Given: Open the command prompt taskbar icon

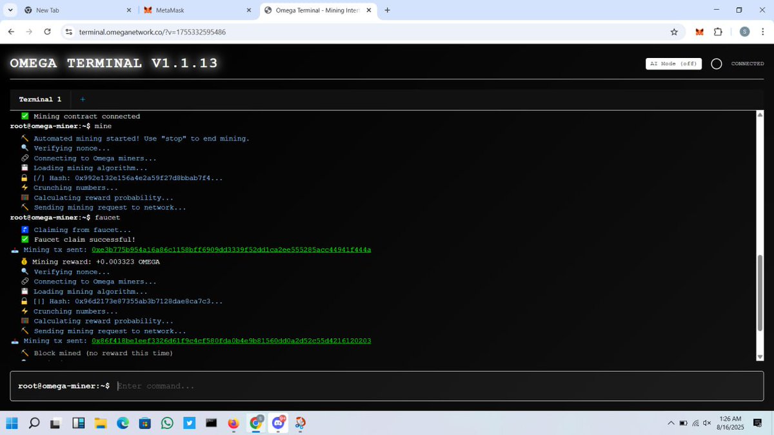Looking at the screenshot, I should 211,423.
